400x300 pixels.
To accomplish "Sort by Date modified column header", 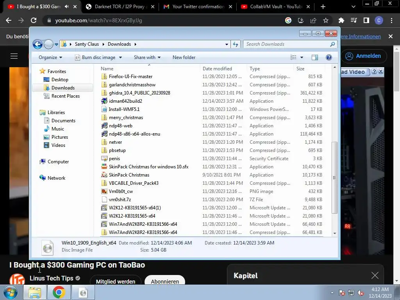I will 217,69.
